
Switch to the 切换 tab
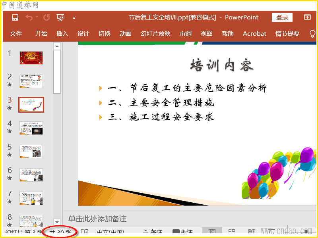105,33
